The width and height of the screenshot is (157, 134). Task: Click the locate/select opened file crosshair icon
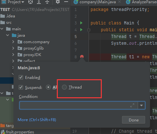click(31, 2)
